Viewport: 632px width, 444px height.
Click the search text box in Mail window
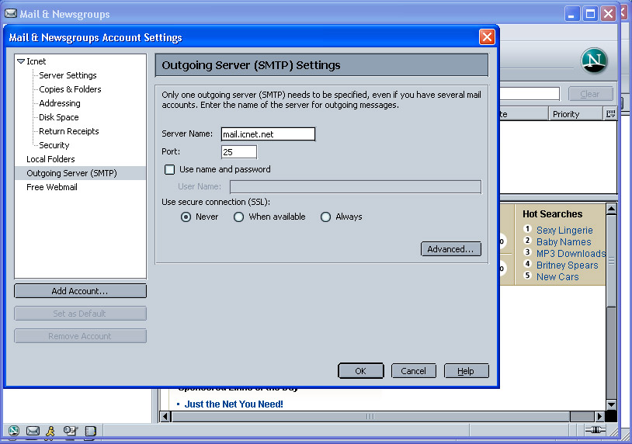(530, 94)
